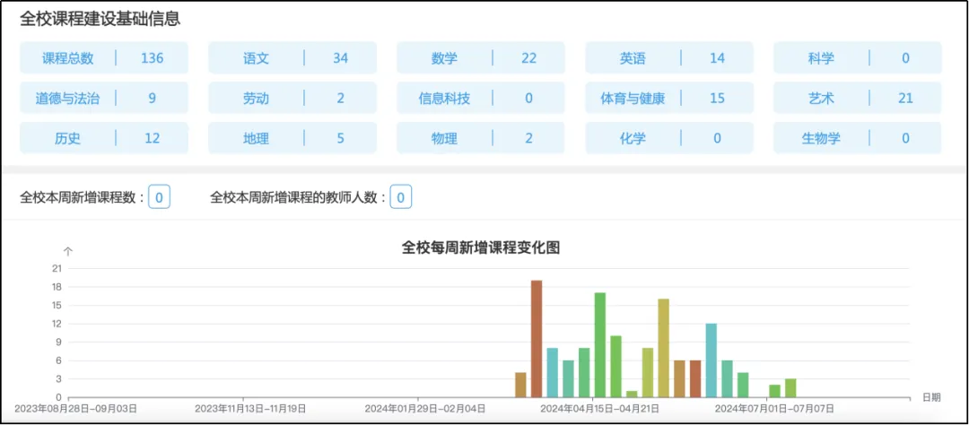Open the 艺术 card showing 21

(x=858, y=99)
